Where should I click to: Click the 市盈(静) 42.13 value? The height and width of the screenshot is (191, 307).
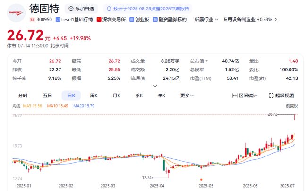(x=292, y=78)
